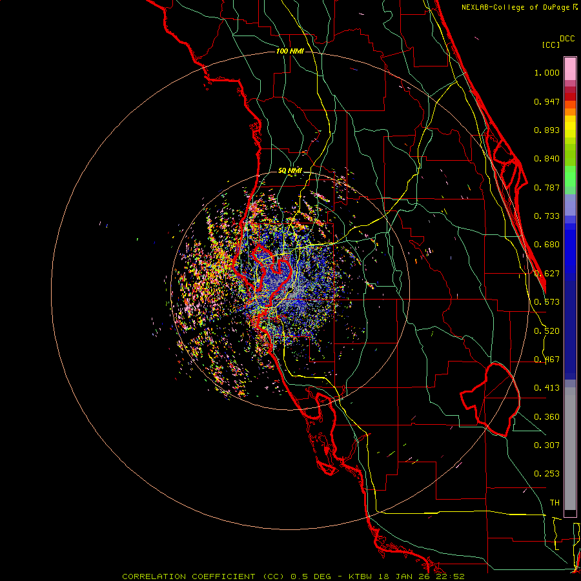The image size is (581, 581).
Task: Click the KTBW 18 JAN 26 22:52 timestamp
Action: pyautogui.click(x=407, y=576)
